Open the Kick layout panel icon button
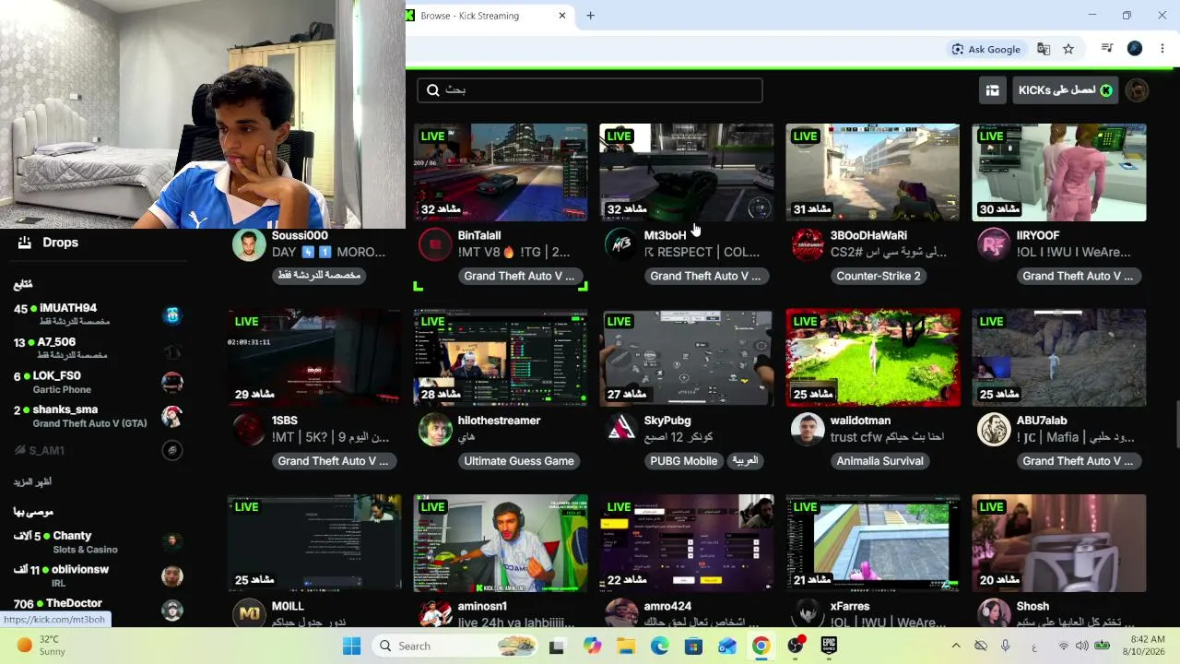Viewport: 1180px width, 664px height. (993, 90)
